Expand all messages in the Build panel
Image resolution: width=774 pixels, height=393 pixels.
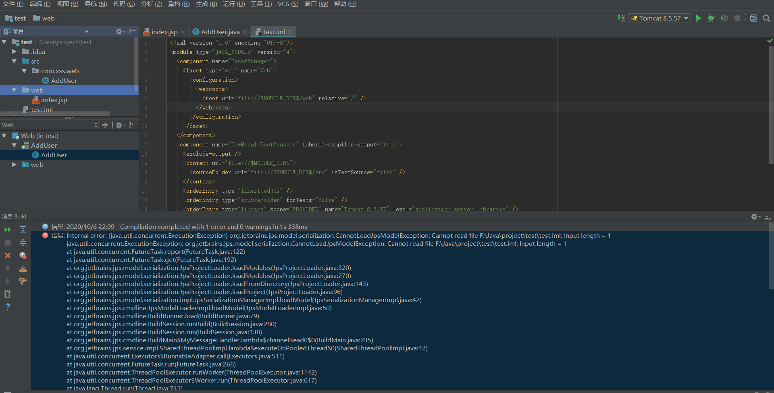23,230
